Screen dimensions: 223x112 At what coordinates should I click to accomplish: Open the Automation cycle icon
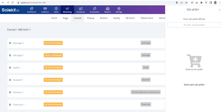pyautogui.click(x=95, y=9)
